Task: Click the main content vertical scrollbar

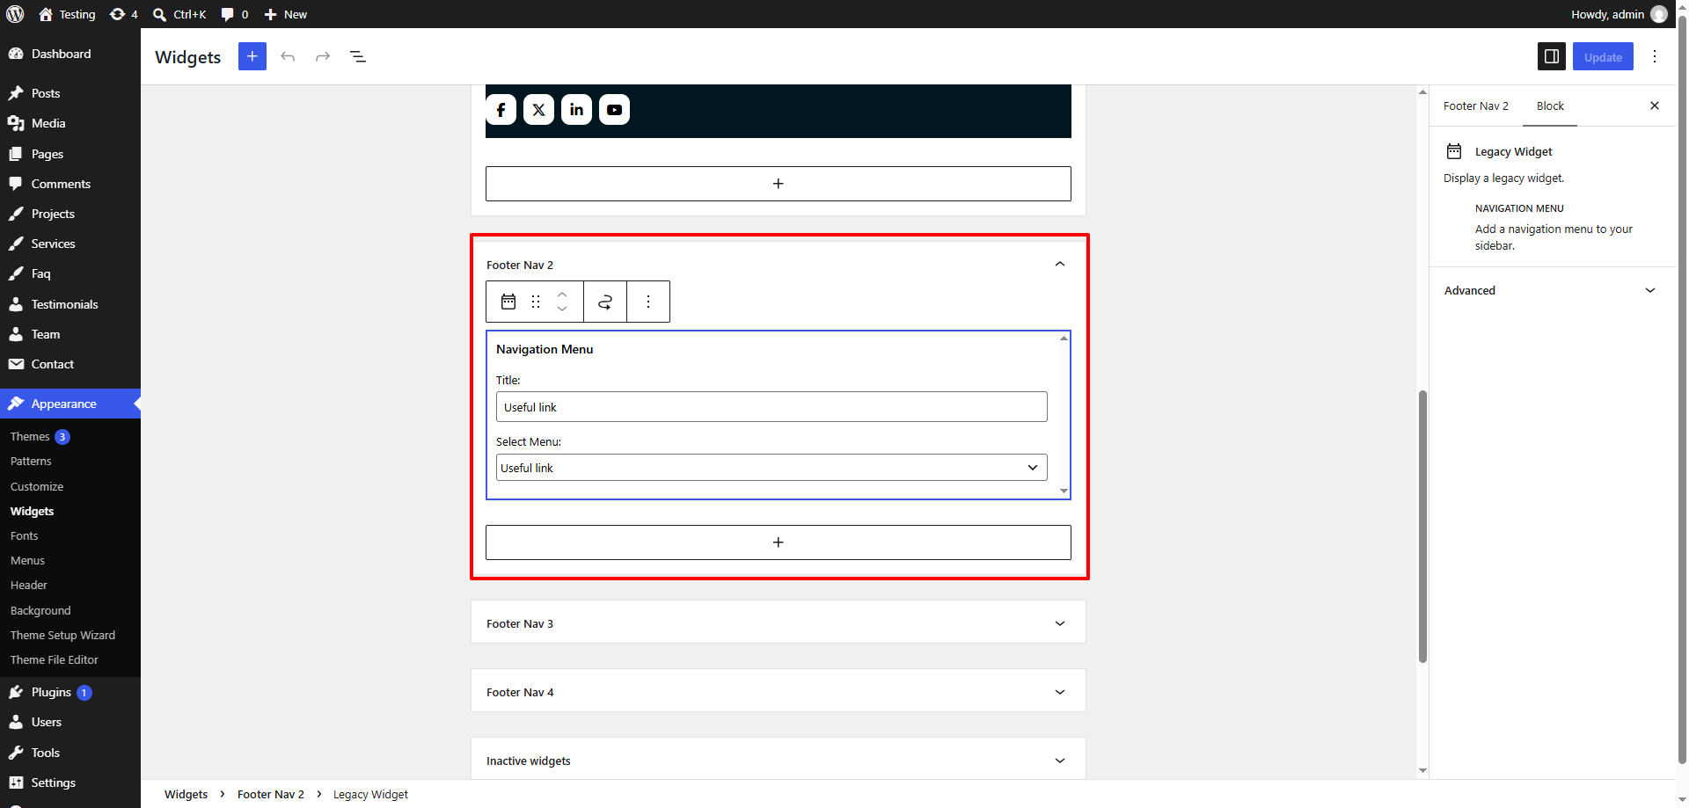Action: (x=1422, y=526)
